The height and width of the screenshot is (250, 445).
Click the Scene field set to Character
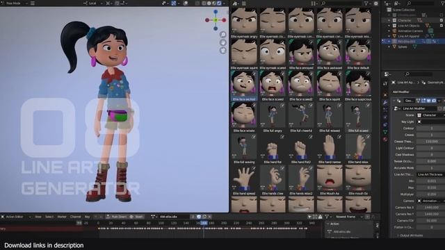pos(431,115)
